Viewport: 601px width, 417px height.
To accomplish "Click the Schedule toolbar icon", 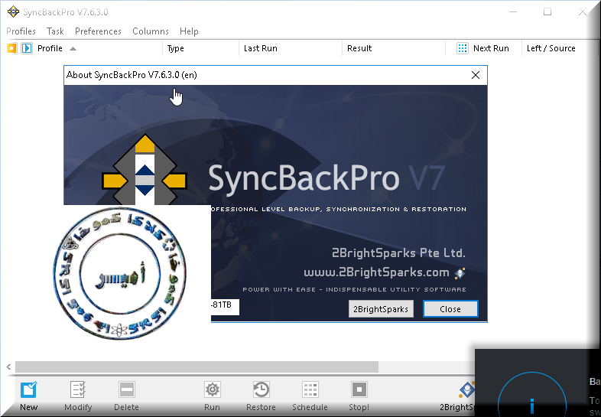I will click(310, 390).
